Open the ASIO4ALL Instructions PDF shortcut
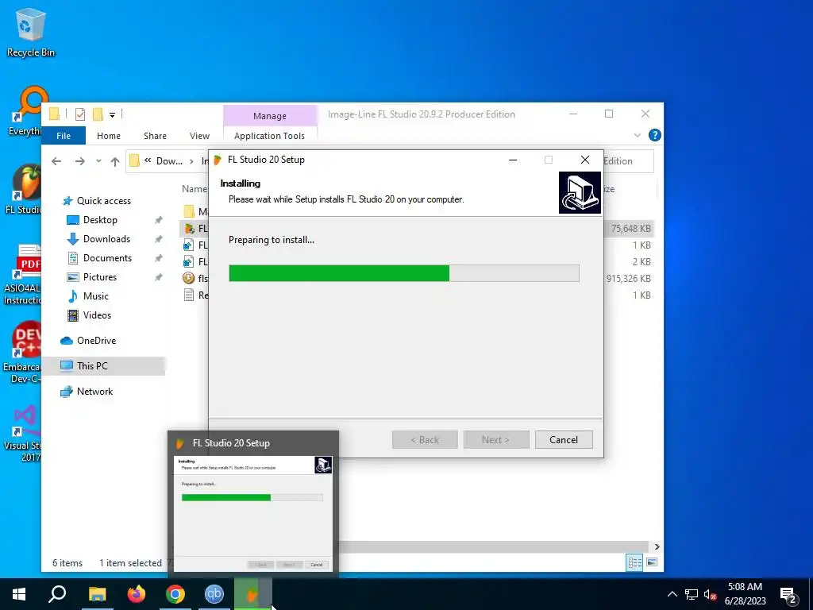Image resolution: width=813 pixels, height=610 pixels. coord(21,275)
